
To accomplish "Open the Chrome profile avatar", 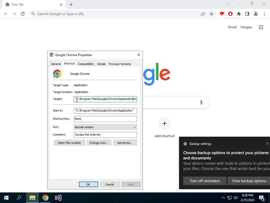I will point(256,14).
